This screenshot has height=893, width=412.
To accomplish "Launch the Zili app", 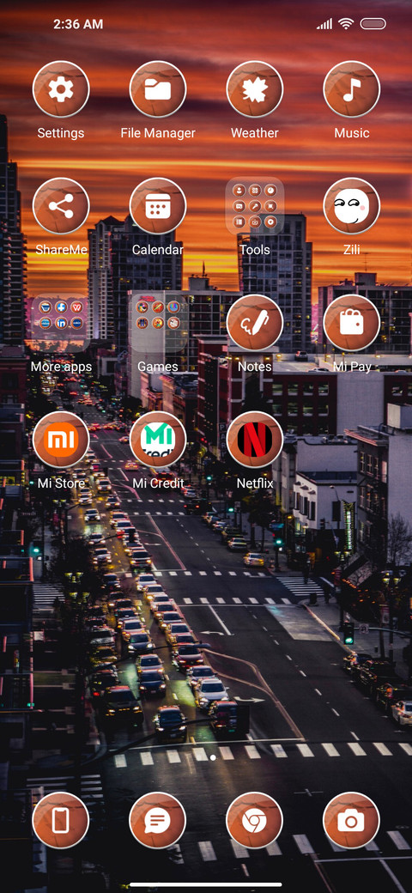I will click(x=351, y=206).
